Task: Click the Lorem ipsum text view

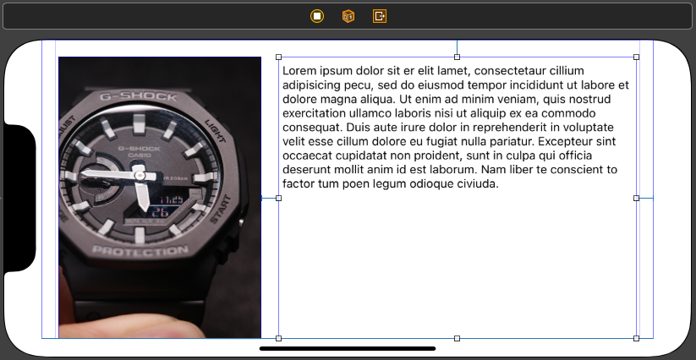Action: 458,197
